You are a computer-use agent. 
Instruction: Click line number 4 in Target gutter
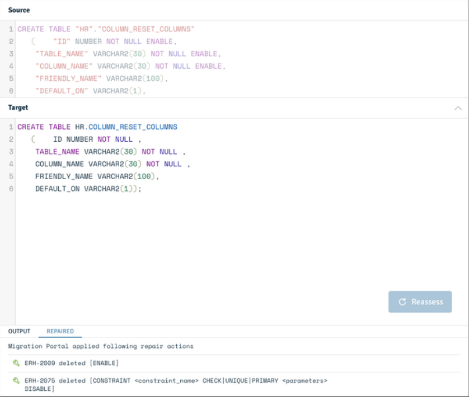[x=11, y=164]
